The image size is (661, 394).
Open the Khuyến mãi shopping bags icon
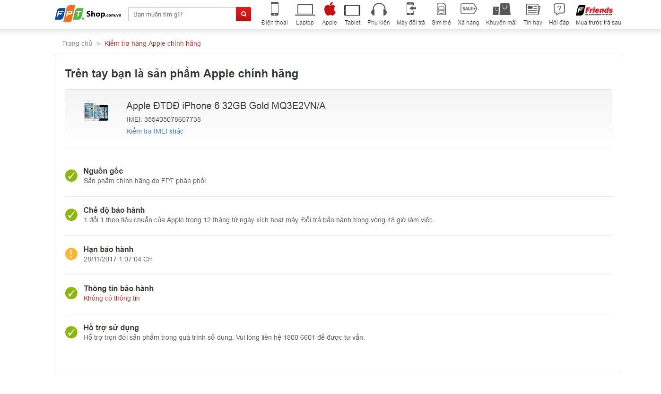tap(501, 10)
